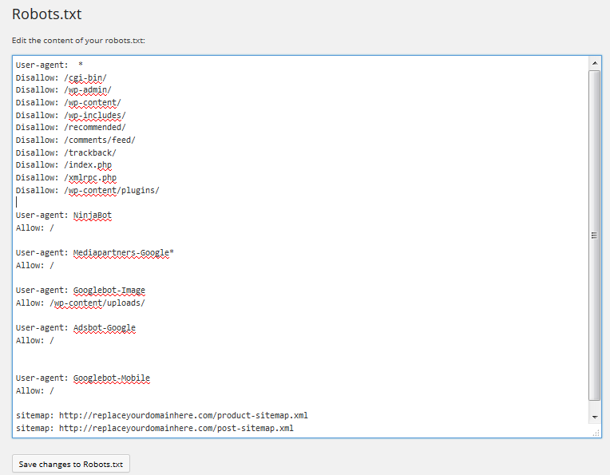Click the 'Disallow: /xmlrpc.php' line
The height and width of the screenshot is (475, 610).
tap(66, 178)
